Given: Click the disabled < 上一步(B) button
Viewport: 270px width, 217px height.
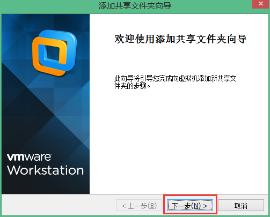Looking at the screenshot, I should click(x=139, y=205).
